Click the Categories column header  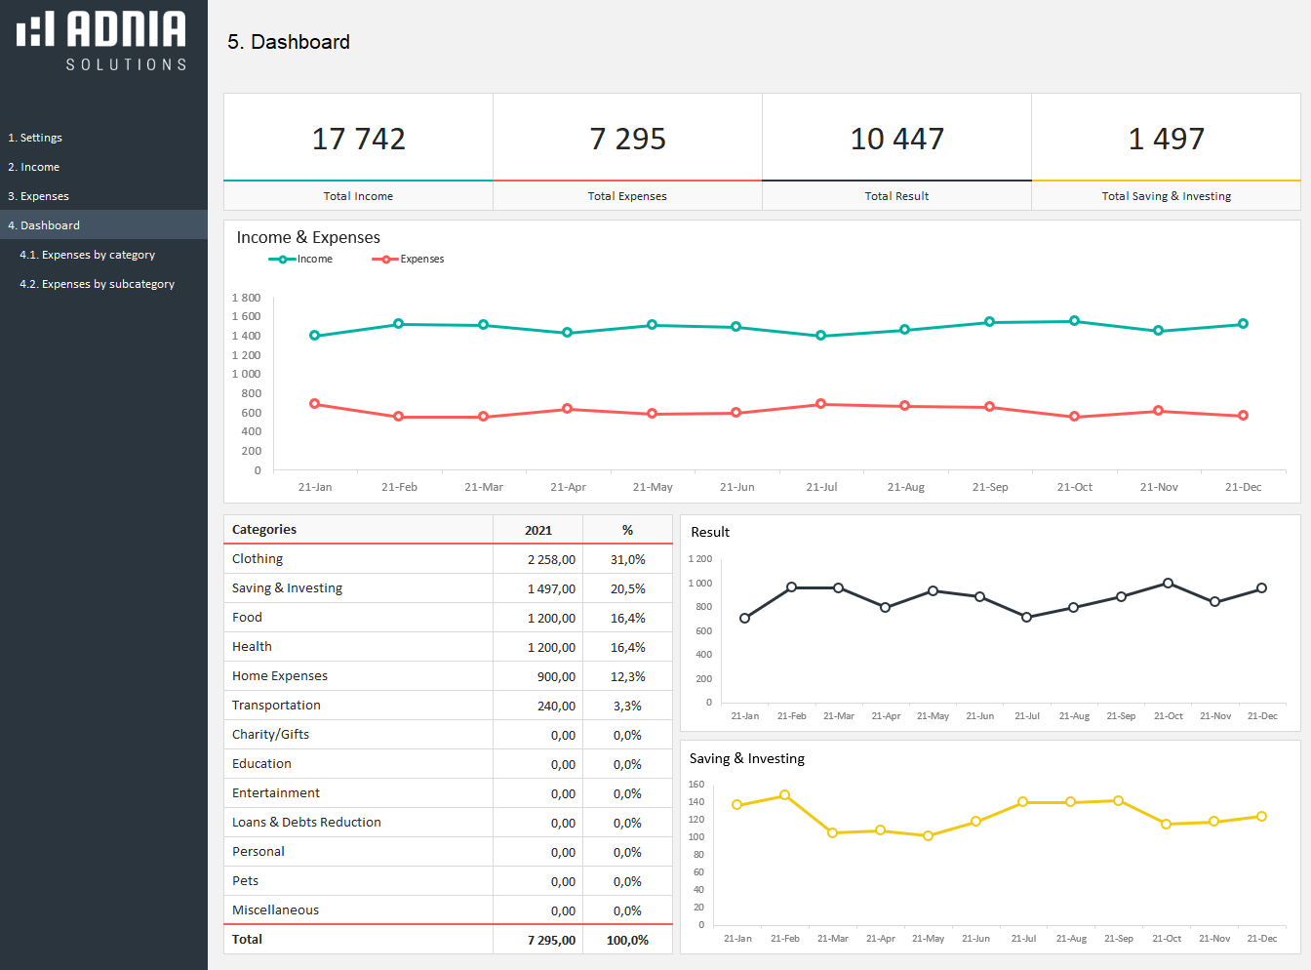[x=264, y=530]
